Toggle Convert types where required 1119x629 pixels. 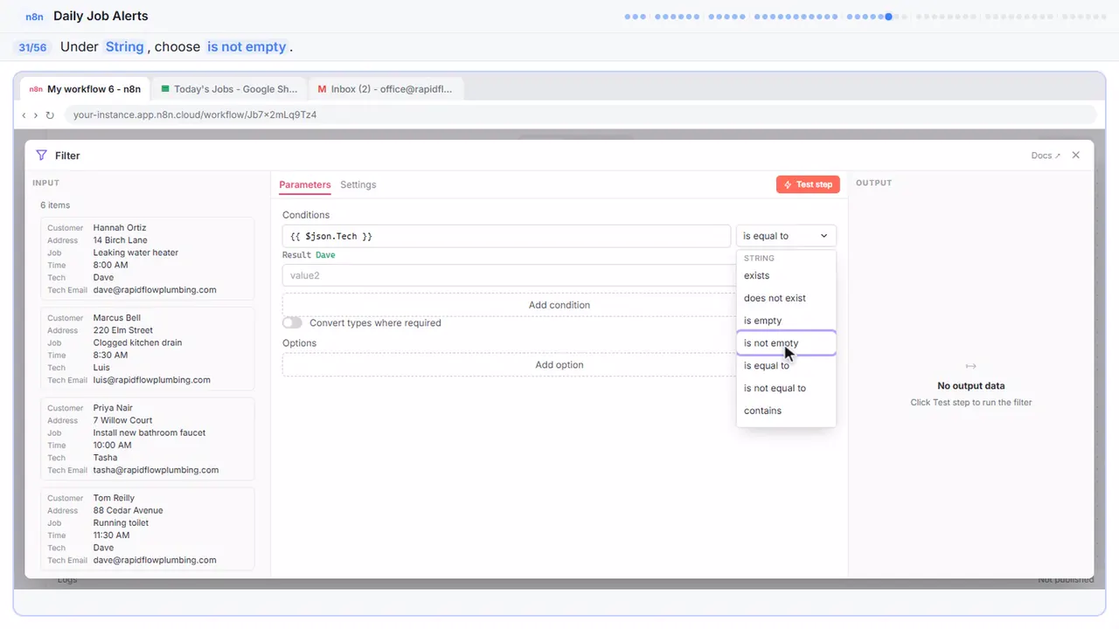pos(292,323)
